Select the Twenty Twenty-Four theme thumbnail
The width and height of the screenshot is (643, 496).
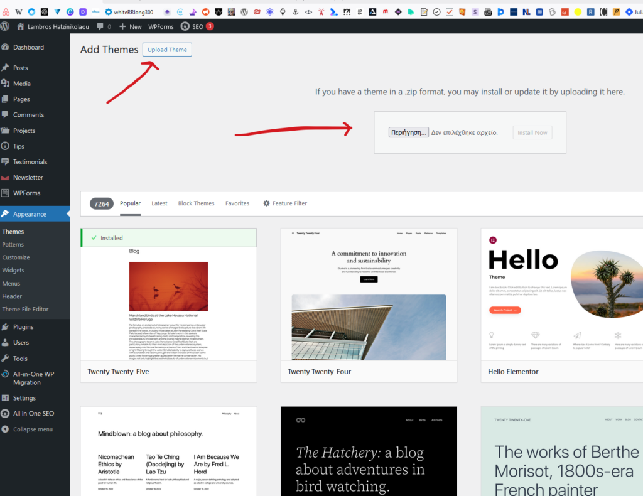(x=369, y=294)
